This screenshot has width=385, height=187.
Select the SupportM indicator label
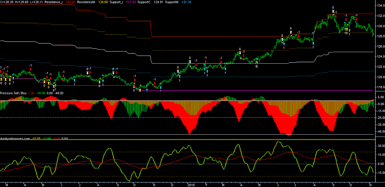(x=172, y=2)
